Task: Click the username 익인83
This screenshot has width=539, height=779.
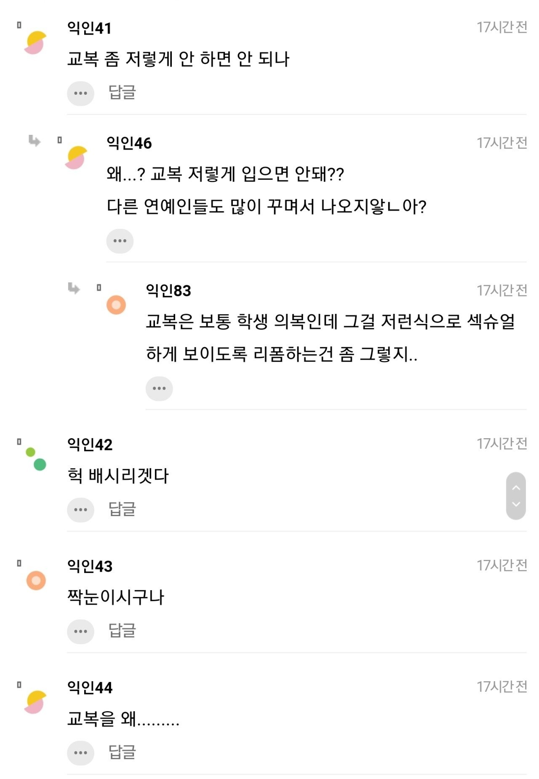Action: tap(168, 291)
